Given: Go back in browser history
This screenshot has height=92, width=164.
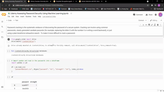Looking at the screenshot, I should point(2,5).
